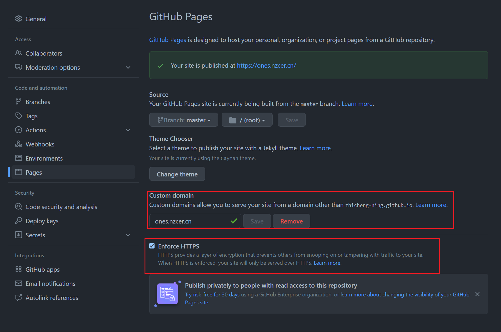Click the Tags label icon
Screen dimensions: 501x332
coord(19,116)
